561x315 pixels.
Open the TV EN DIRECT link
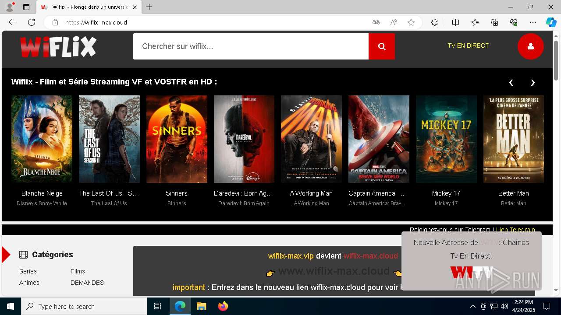click(468, 45)
